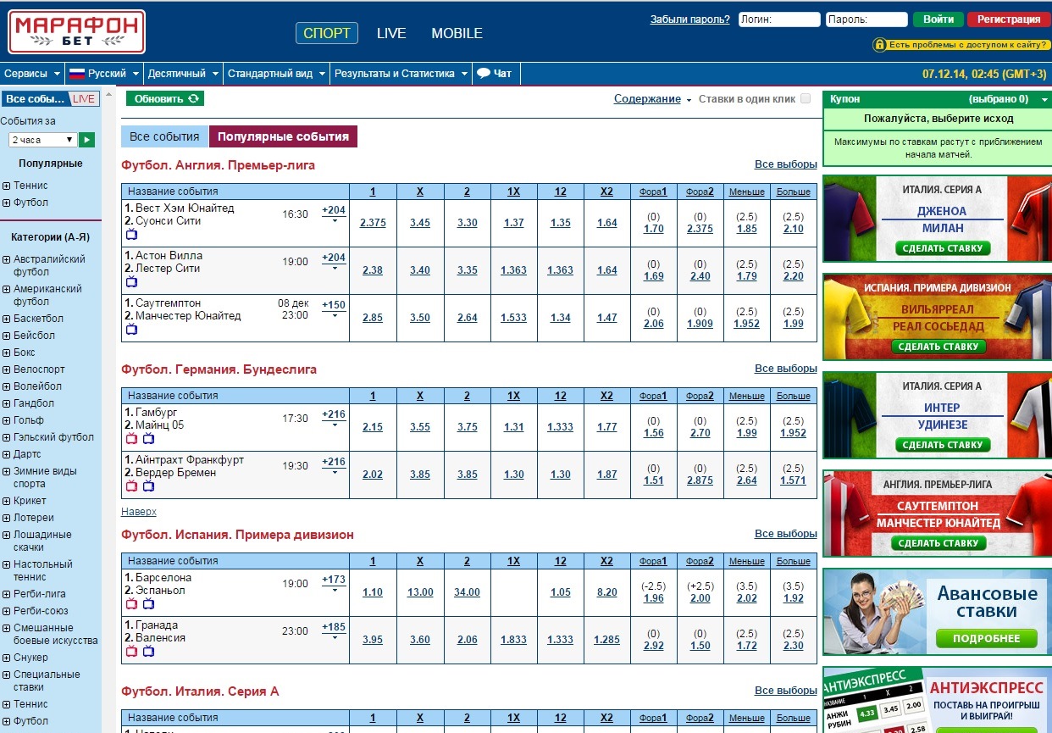Click Сделать ставку on Дженоа–Милан banner
1052x733 pixels.
point(942,248)
